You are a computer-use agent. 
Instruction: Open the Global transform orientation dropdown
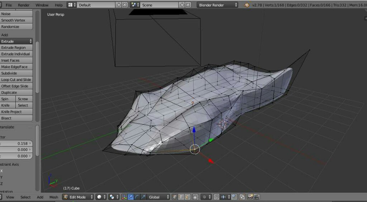point(158,197)
